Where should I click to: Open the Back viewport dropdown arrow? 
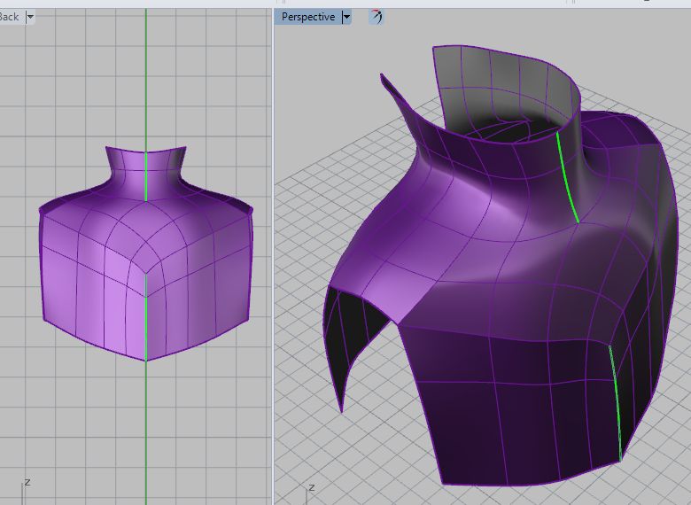point(30,17)
